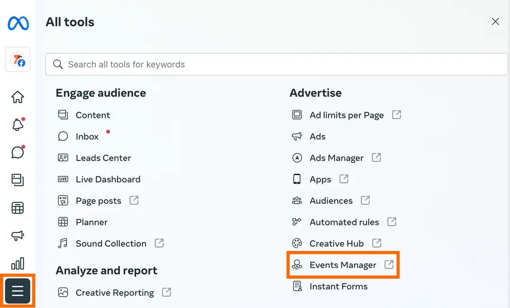Select the Sound Collection music note icon
Image resolution: width=510 pixels, height=308 pixels.
click(63, 243)
